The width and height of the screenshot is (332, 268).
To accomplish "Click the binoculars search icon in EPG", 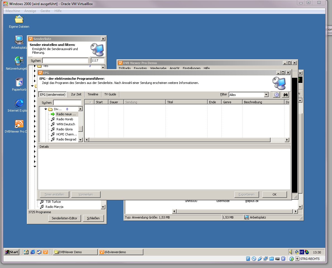I will (286, 95).
